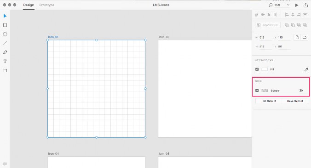Select the Text tool

click(5, 61)
